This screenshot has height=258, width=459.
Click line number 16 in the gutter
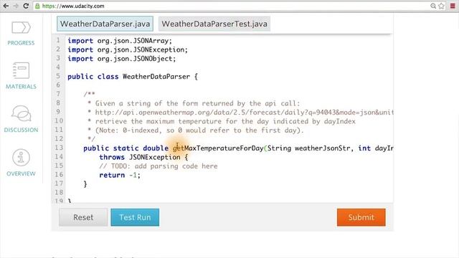pos(59,175)
